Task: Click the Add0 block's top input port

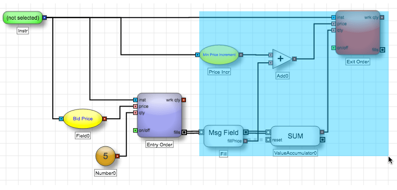Action: coord(270,54)
